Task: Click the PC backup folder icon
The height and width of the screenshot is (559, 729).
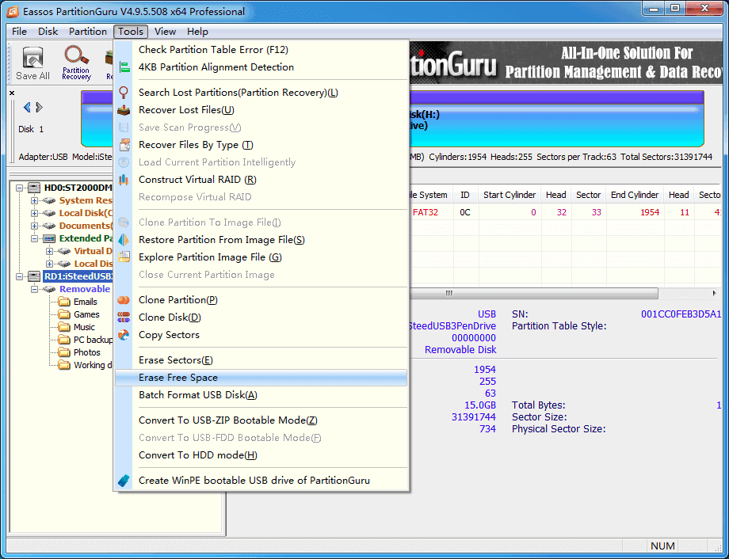Action: [64, 340]
